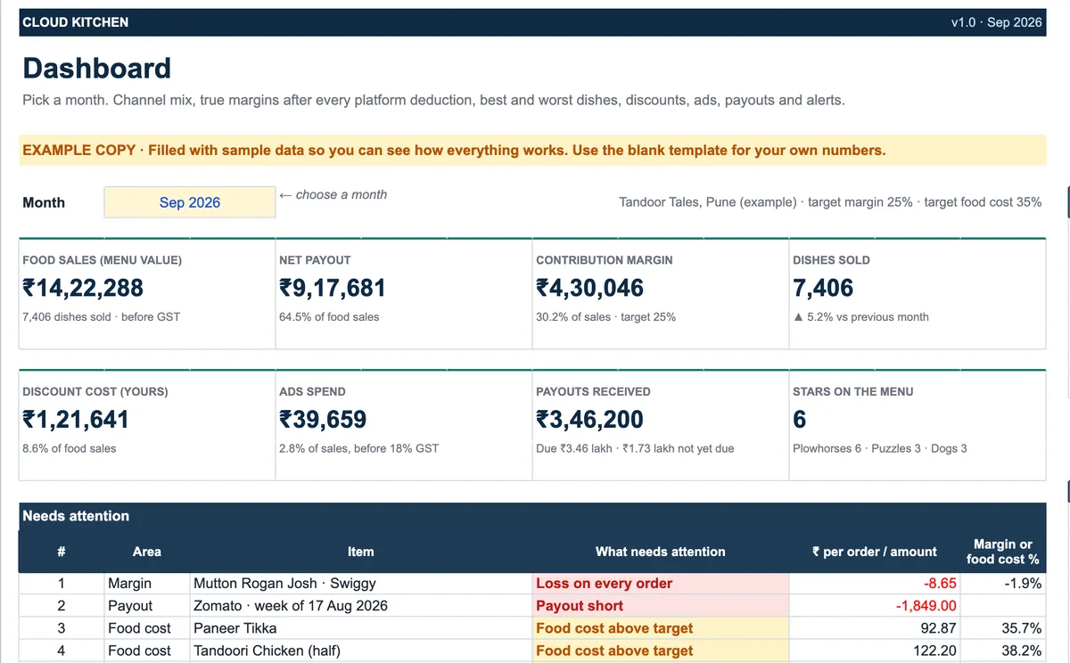The image size is (1070, 663).
Task: Click the FOOD SALES (MENU VALUE) card label
Action: click(x=102, y=260)
